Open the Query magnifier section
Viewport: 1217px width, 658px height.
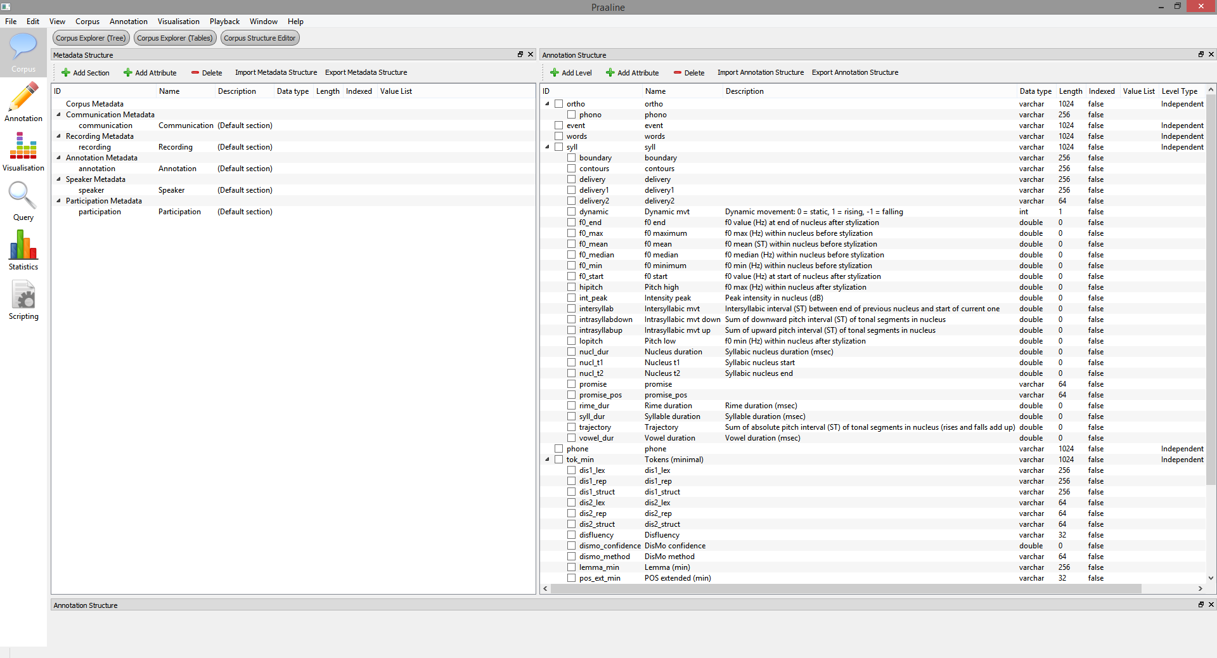(x=23, y=202)
